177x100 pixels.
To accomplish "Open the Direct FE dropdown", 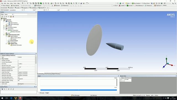I will click(42, 8).
